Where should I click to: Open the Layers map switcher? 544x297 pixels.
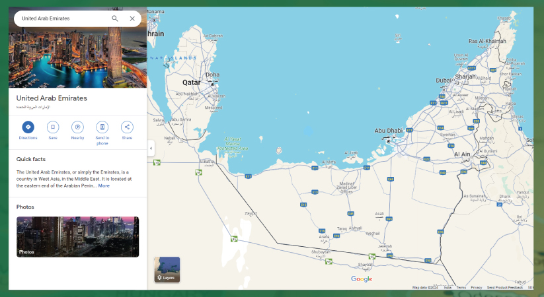(x=167, y=270)
